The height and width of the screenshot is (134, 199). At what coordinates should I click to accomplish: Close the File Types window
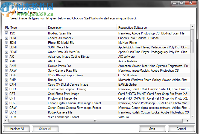click(x=191, y=3)
